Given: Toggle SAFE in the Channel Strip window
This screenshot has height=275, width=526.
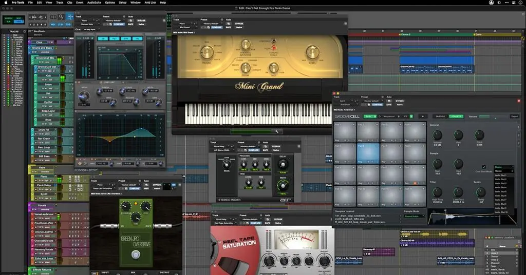Looking at the screenshot, I should coord(130,25).
